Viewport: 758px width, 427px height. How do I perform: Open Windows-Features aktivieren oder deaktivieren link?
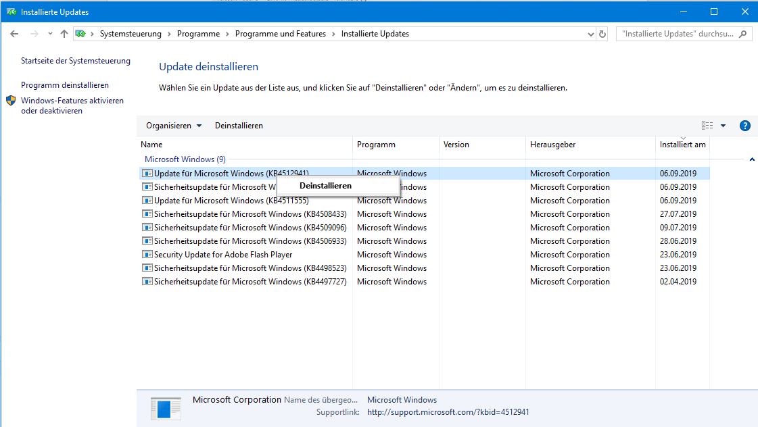point(72,106)
